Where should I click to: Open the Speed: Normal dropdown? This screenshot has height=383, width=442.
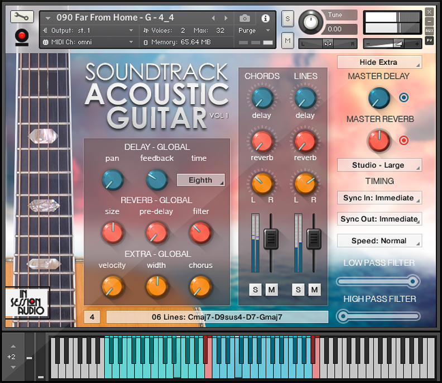click(379, 241)
